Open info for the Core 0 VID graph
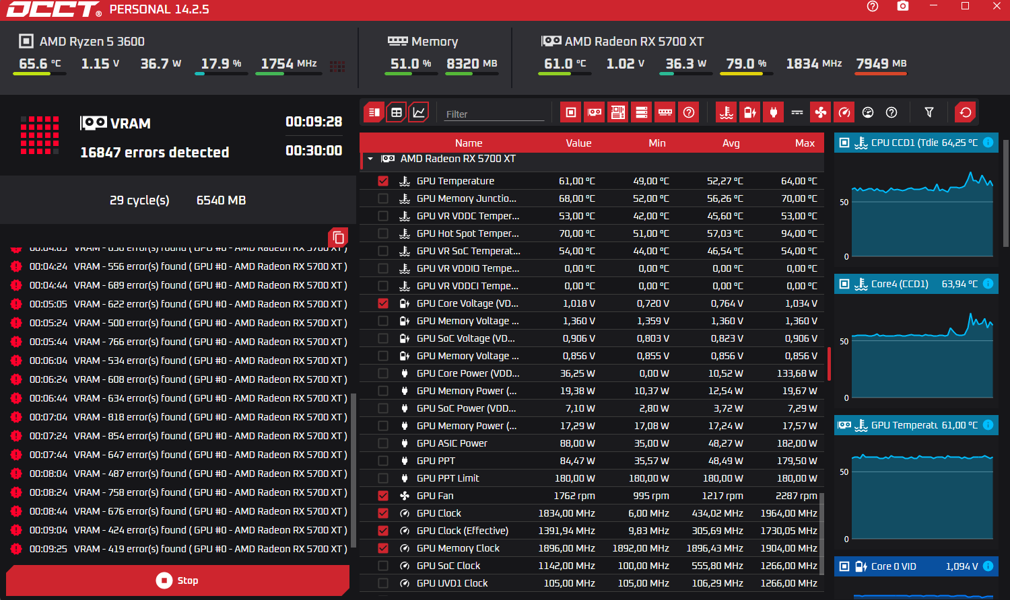The image size is (1010, 600). pos(988,566)
